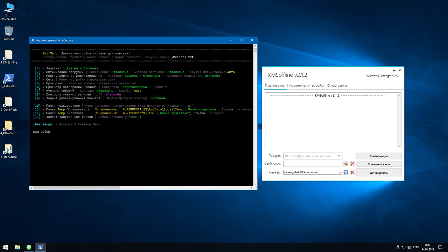448x252 pixels.
Task: Open the taskbar clock and date
Action: pos(428,247)
